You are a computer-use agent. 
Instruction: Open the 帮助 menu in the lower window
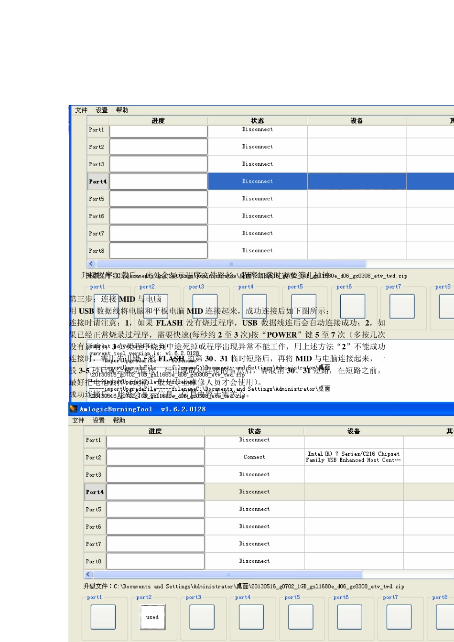point(119,420)
